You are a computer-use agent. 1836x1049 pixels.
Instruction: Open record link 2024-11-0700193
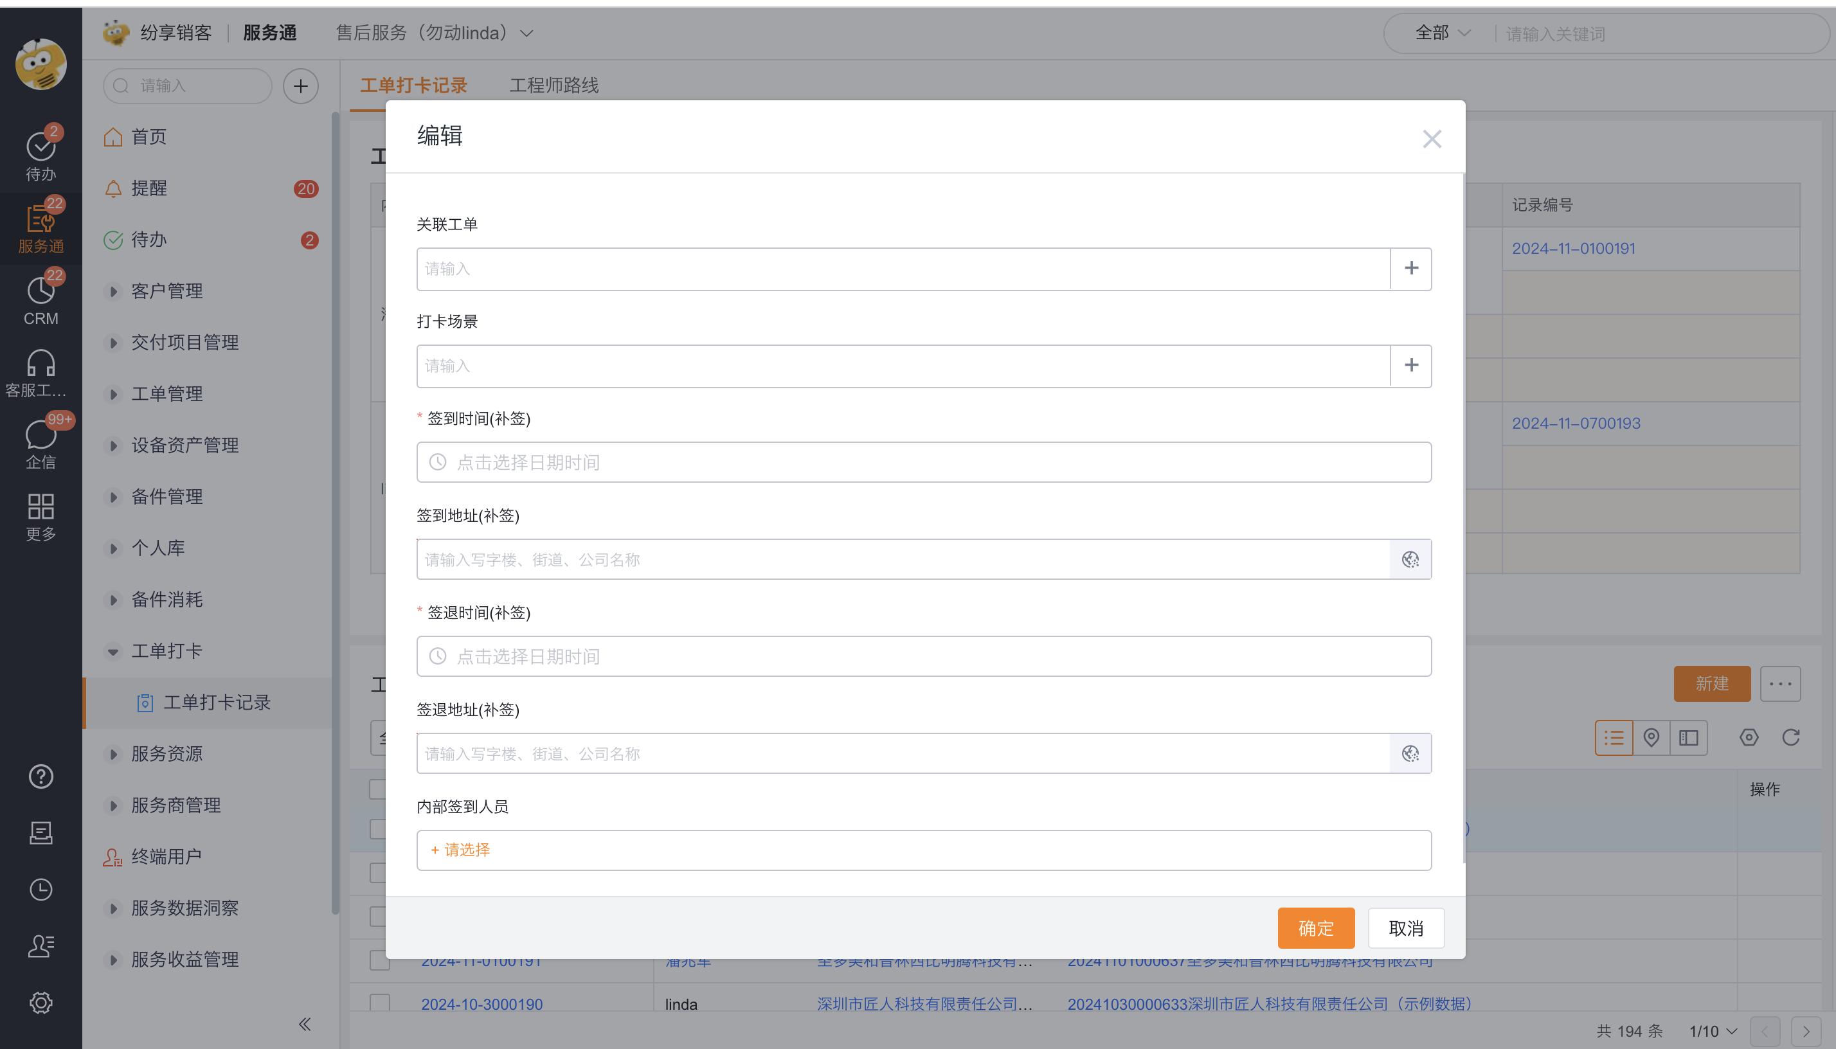(1576, 424)
